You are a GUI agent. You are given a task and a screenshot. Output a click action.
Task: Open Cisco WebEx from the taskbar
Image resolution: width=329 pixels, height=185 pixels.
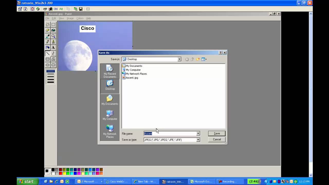pos(117,181)
